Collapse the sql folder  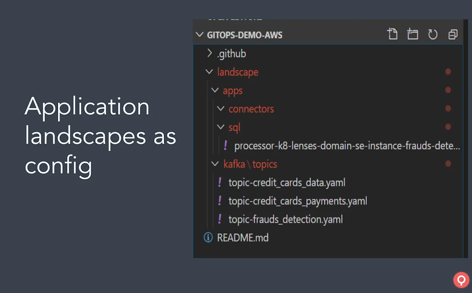pyautogui.click(x=221, y=127)
